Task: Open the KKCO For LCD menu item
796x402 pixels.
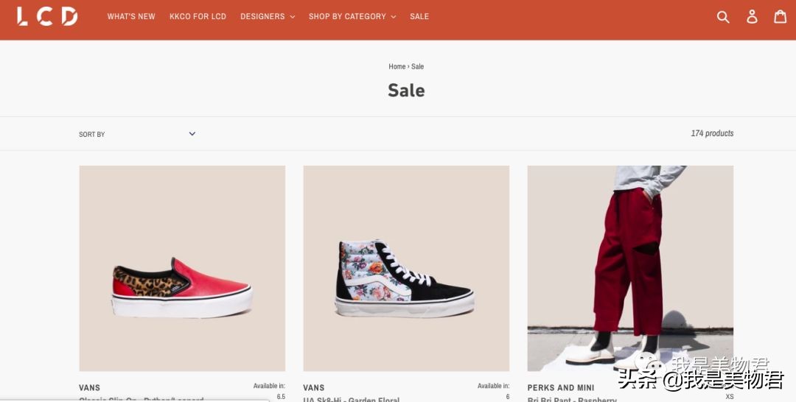Action: 198,16
